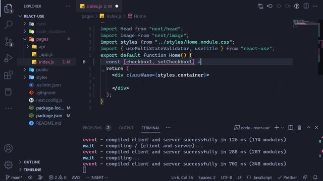Open Explorer views and more actions menu
Screen dimensions: 323x181
tap(68, 6)
